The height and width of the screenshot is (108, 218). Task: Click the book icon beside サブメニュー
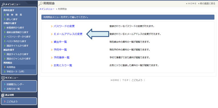[x=3, y=78]
